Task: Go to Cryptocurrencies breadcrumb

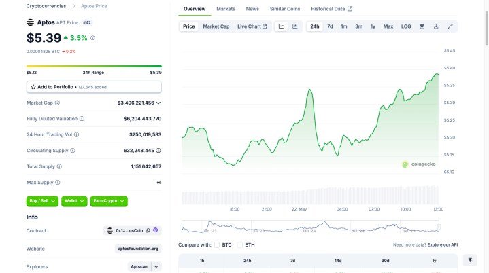Action: 46,6
